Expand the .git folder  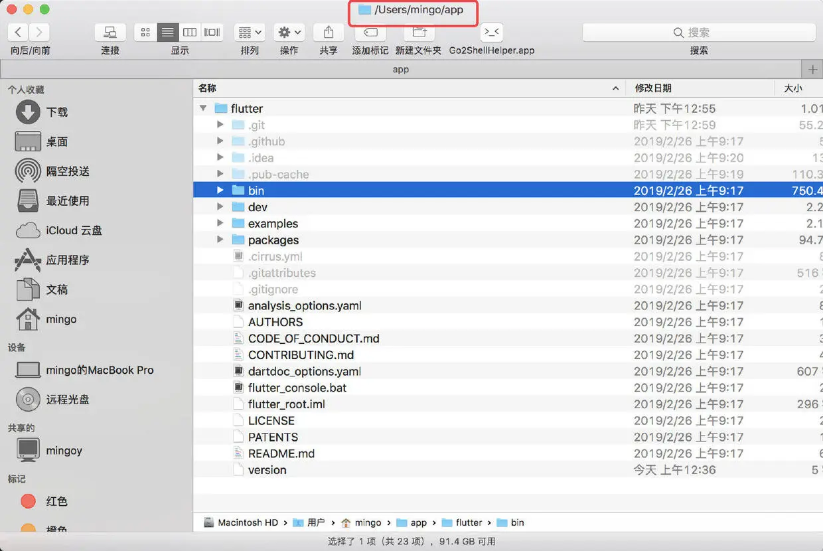(220, 125)
